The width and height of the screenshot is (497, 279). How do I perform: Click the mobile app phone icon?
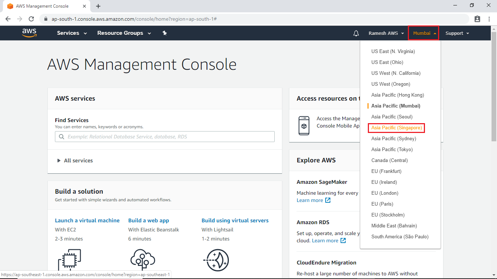[x=304, y=126]
